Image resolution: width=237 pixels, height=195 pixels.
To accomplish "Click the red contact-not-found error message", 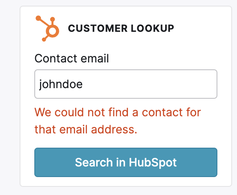I will click(x=118, y=121).
